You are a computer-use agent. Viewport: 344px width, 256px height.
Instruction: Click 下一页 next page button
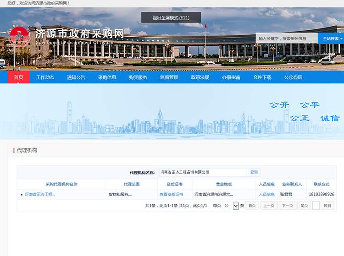(288, 206)
